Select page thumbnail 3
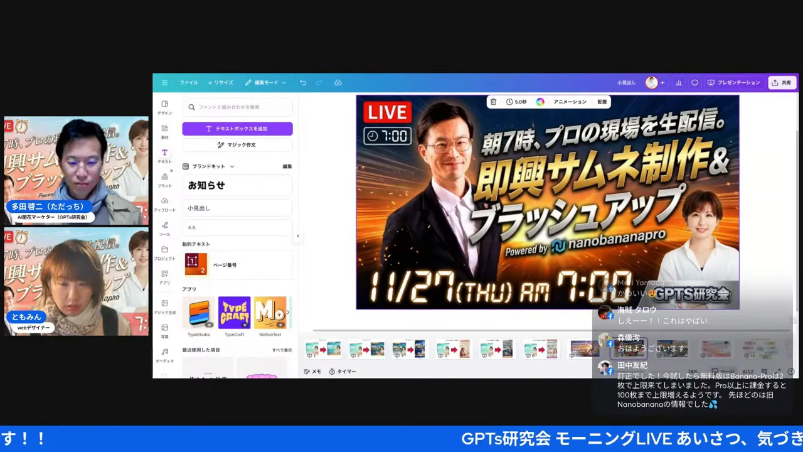 (x=410, y=348)
